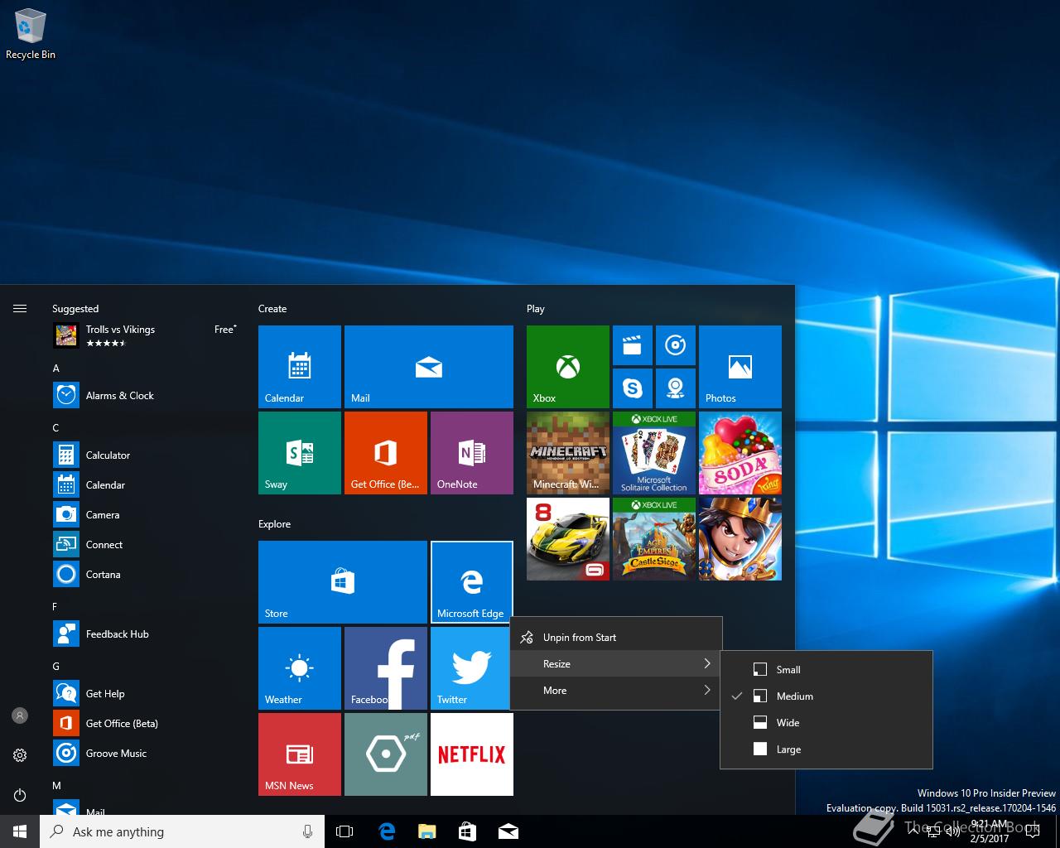Click the letter C group header

point(55,428)
